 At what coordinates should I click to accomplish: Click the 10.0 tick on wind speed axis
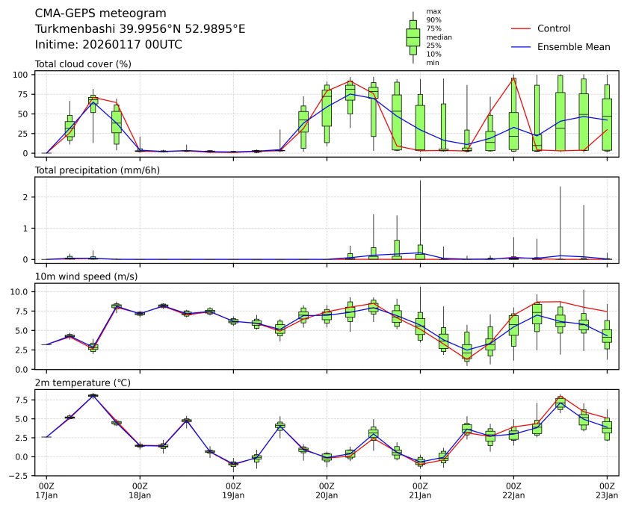[20, 291]
